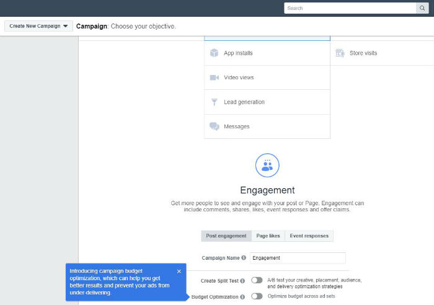Click the App installs icon

click(x=215, y=53)
